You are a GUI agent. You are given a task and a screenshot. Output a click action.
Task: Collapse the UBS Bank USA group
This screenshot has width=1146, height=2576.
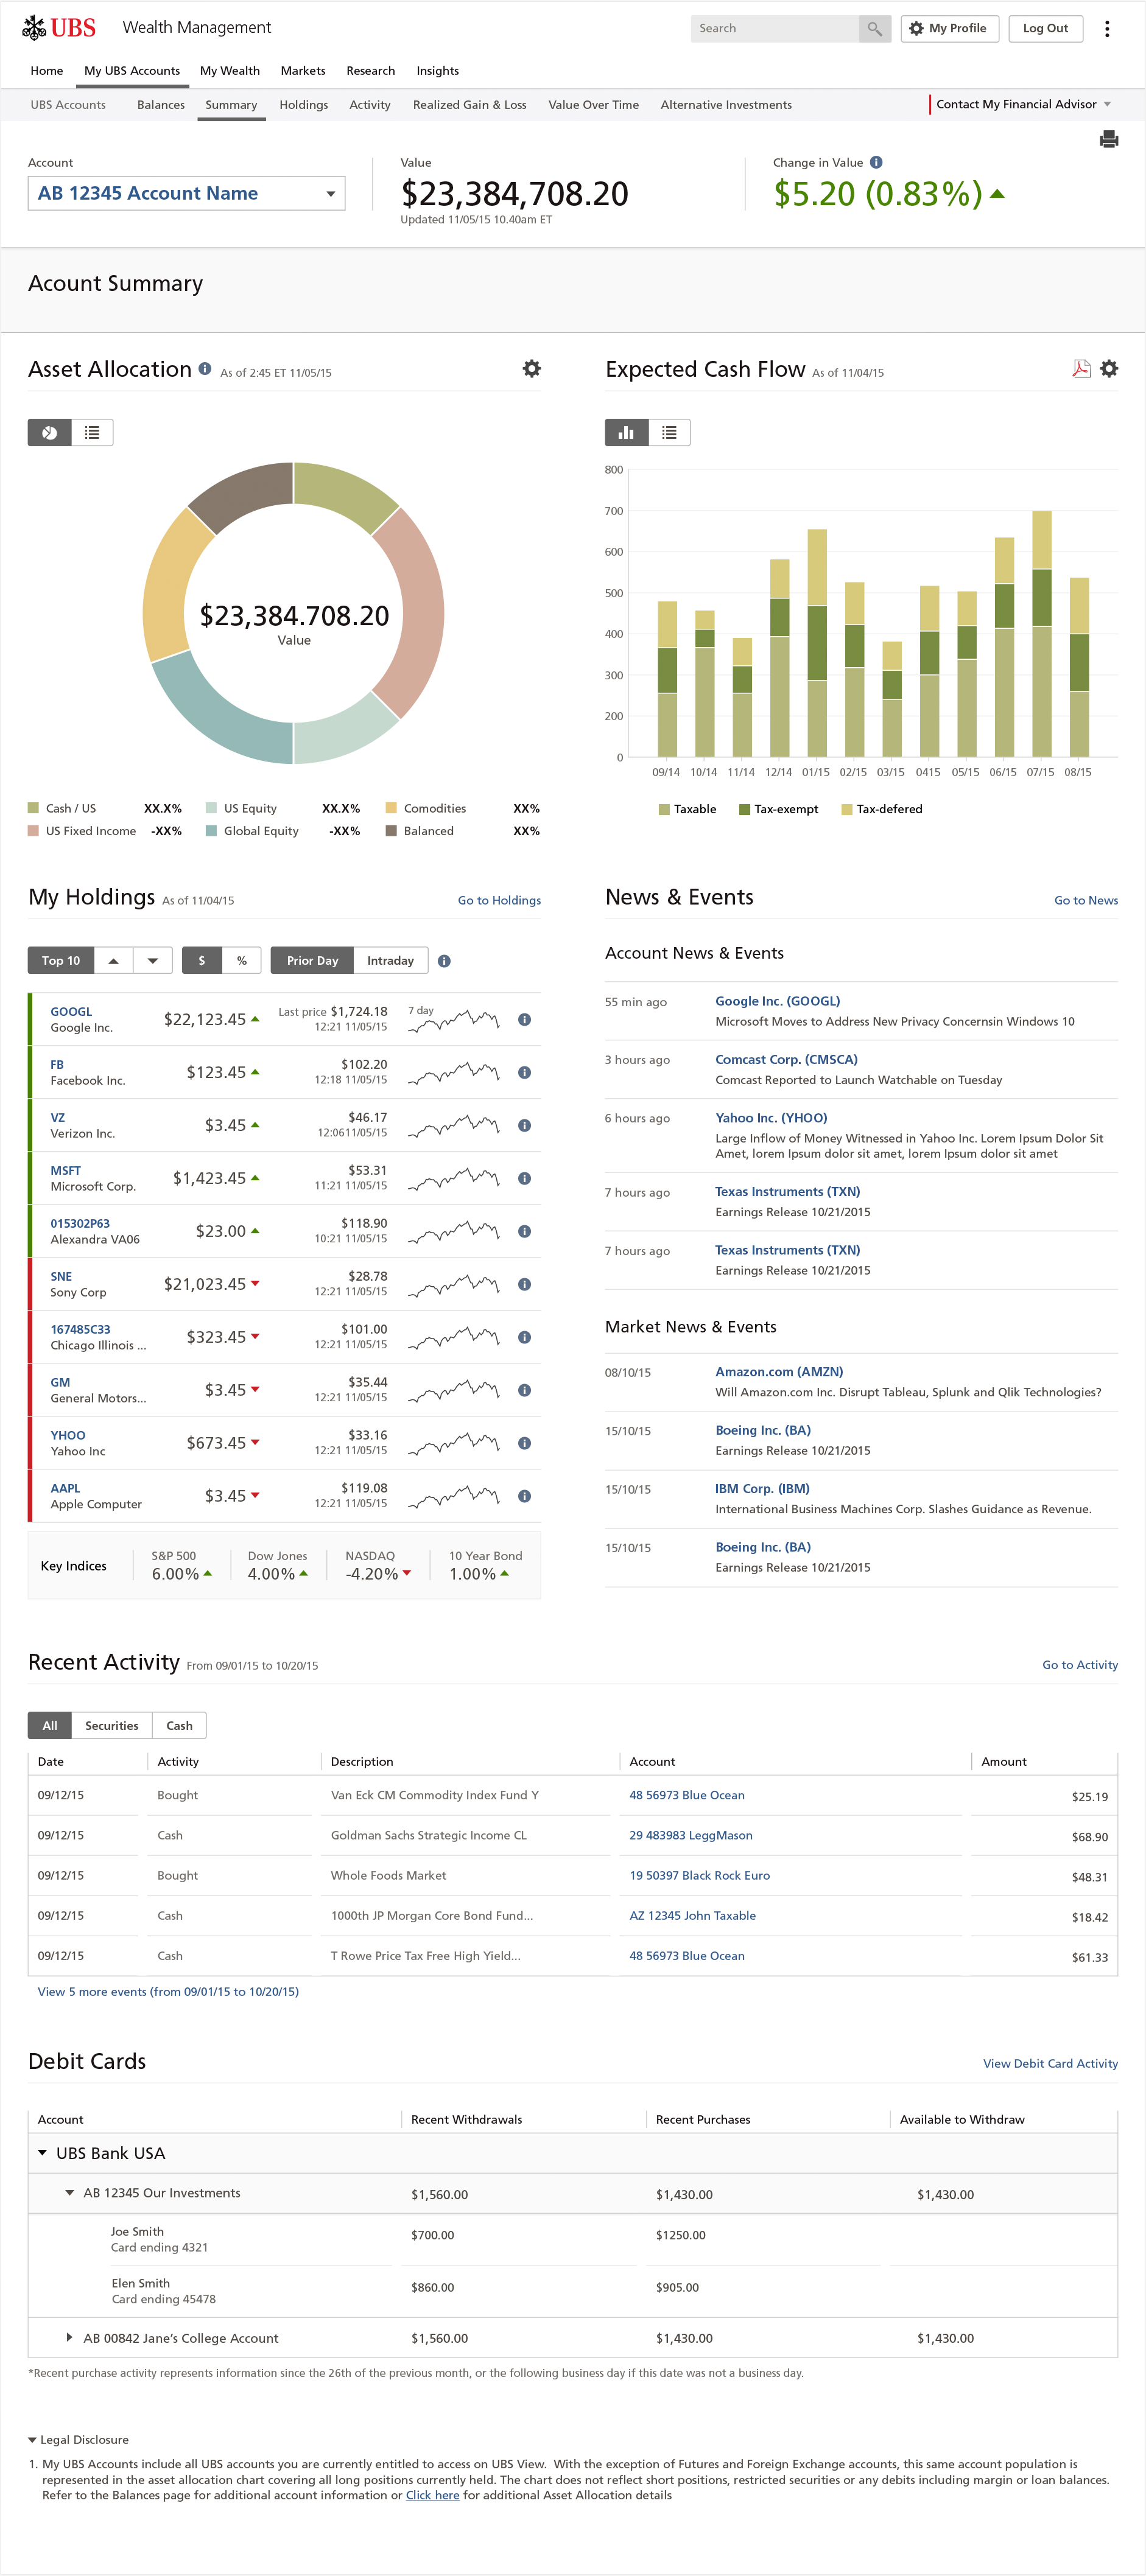click(43, 2153)
